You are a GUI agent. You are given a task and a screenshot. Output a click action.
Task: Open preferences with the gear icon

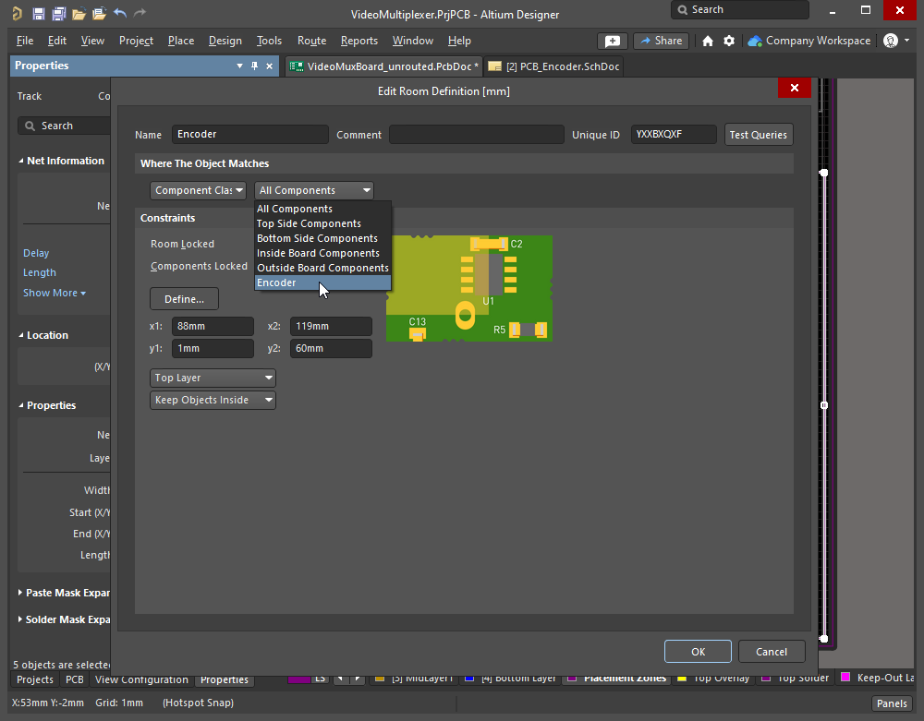(729, 41)
